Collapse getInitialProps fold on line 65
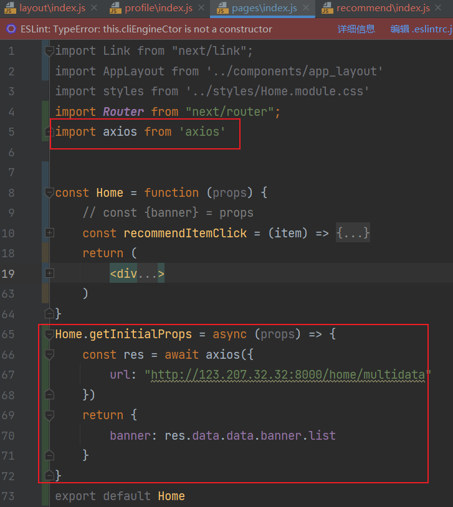 tap(49, 334)
